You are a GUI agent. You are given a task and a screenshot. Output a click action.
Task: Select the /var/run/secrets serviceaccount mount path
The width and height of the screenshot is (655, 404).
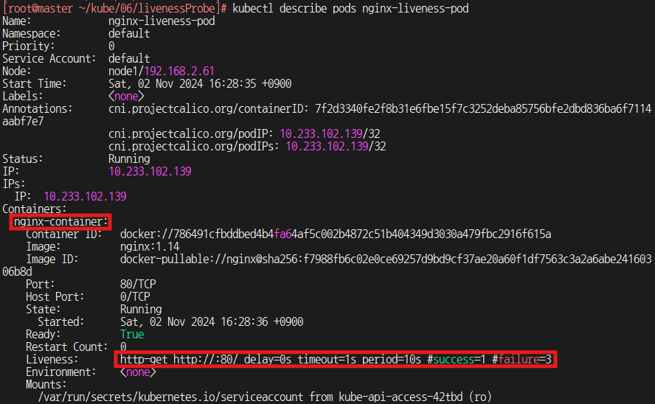click(x=170, y=397)
